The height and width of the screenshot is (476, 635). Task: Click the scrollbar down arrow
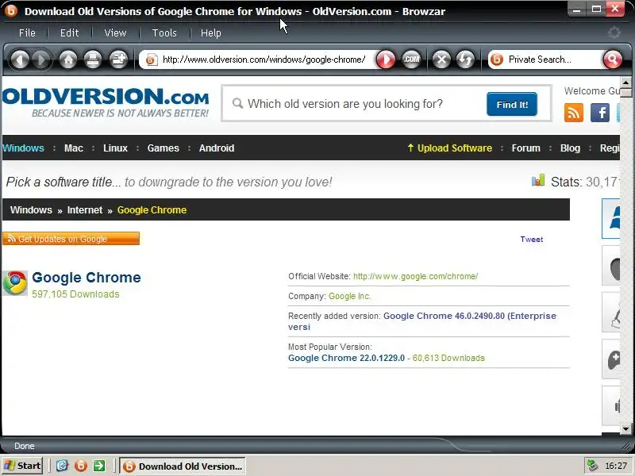click(625, 428)
